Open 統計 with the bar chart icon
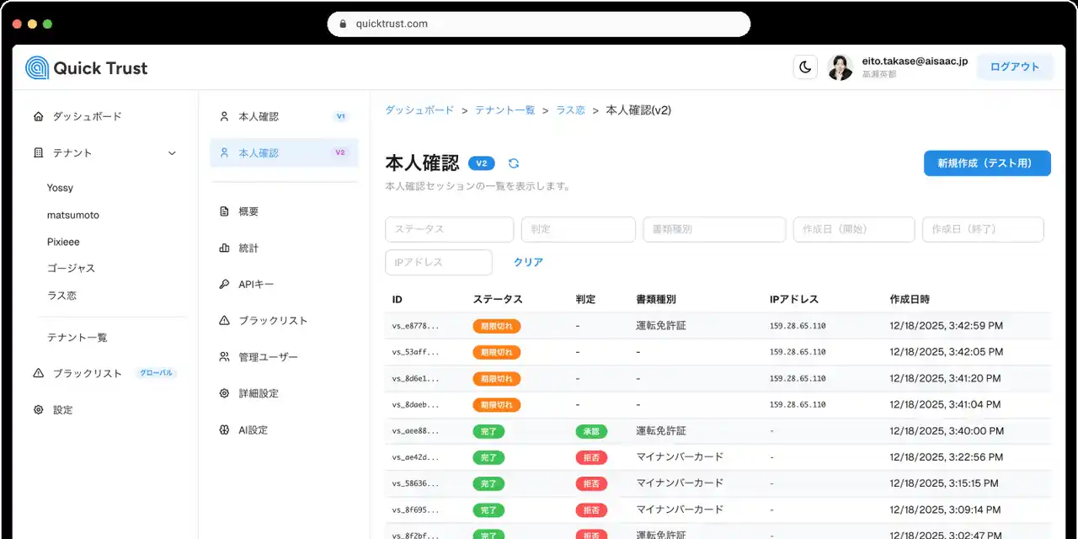Screen dimensions: 1078x539 (224, 248)
